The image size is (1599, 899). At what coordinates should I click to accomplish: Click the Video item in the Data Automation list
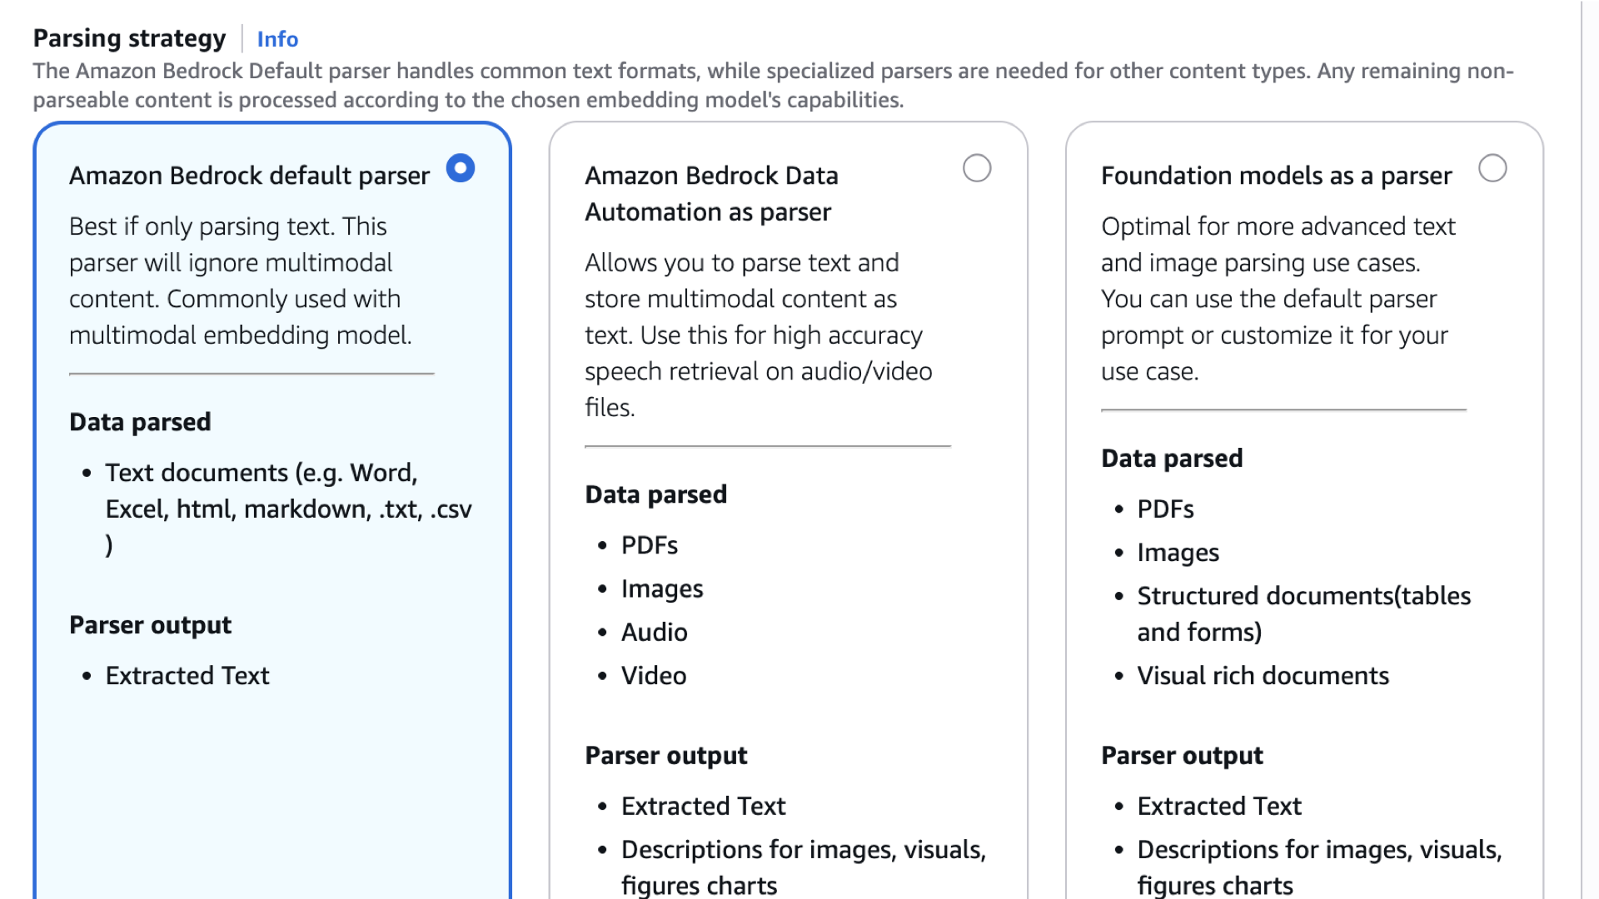(654, 675)
